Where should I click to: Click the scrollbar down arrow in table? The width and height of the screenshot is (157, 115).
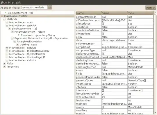tap(155, 113)
